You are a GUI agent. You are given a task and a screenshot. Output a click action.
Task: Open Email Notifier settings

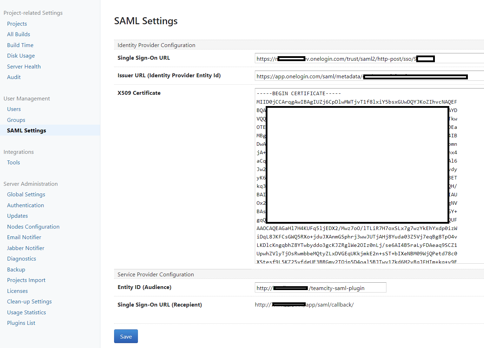24,237
